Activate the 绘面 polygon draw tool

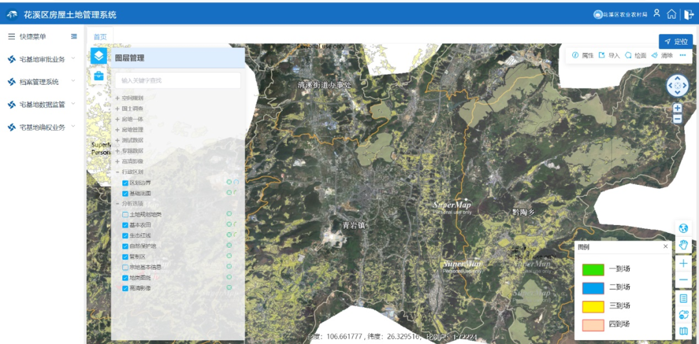pyautogui.click(x=635, y=56)
